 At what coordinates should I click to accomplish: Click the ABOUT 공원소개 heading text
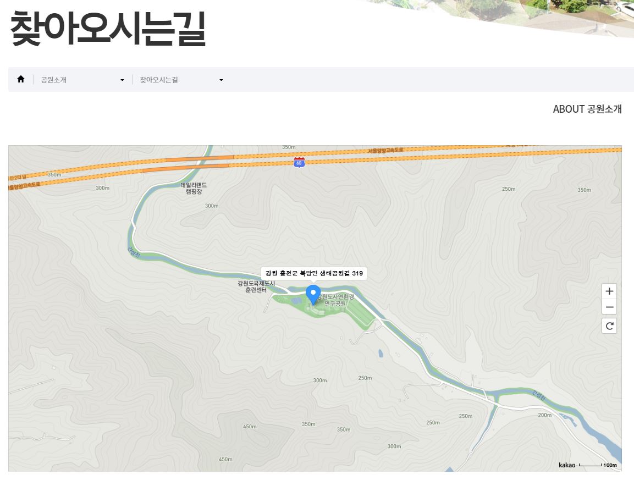(x=587, y=109)
